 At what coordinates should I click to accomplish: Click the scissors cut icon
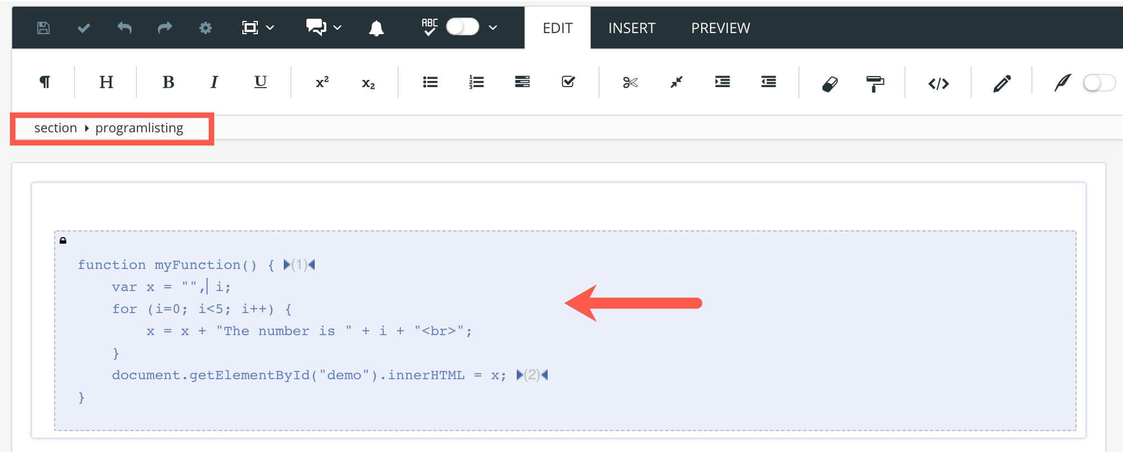click(630, 83)
